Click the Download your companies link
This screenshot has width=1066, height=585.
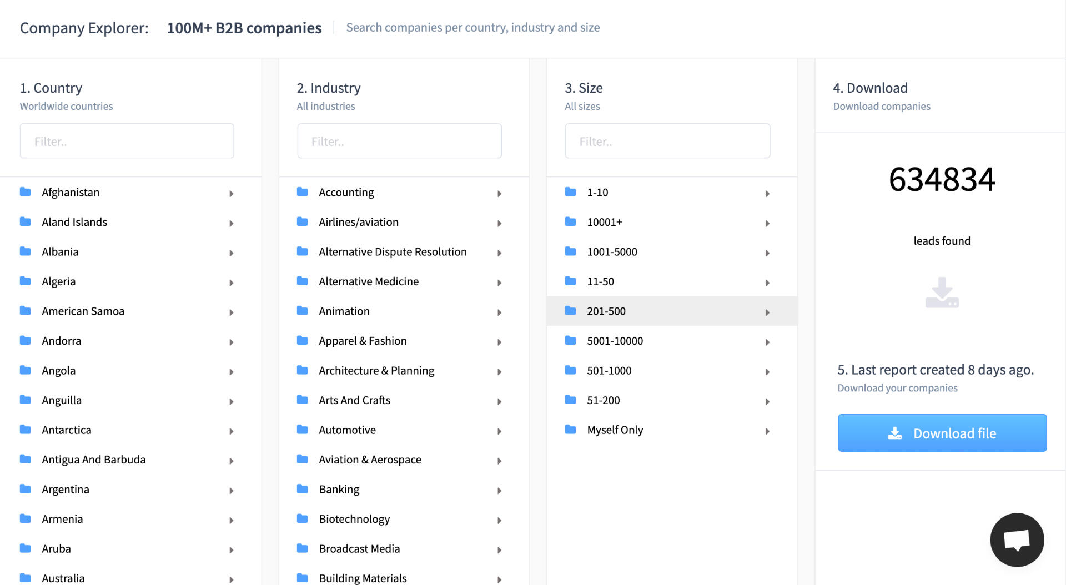897,388
